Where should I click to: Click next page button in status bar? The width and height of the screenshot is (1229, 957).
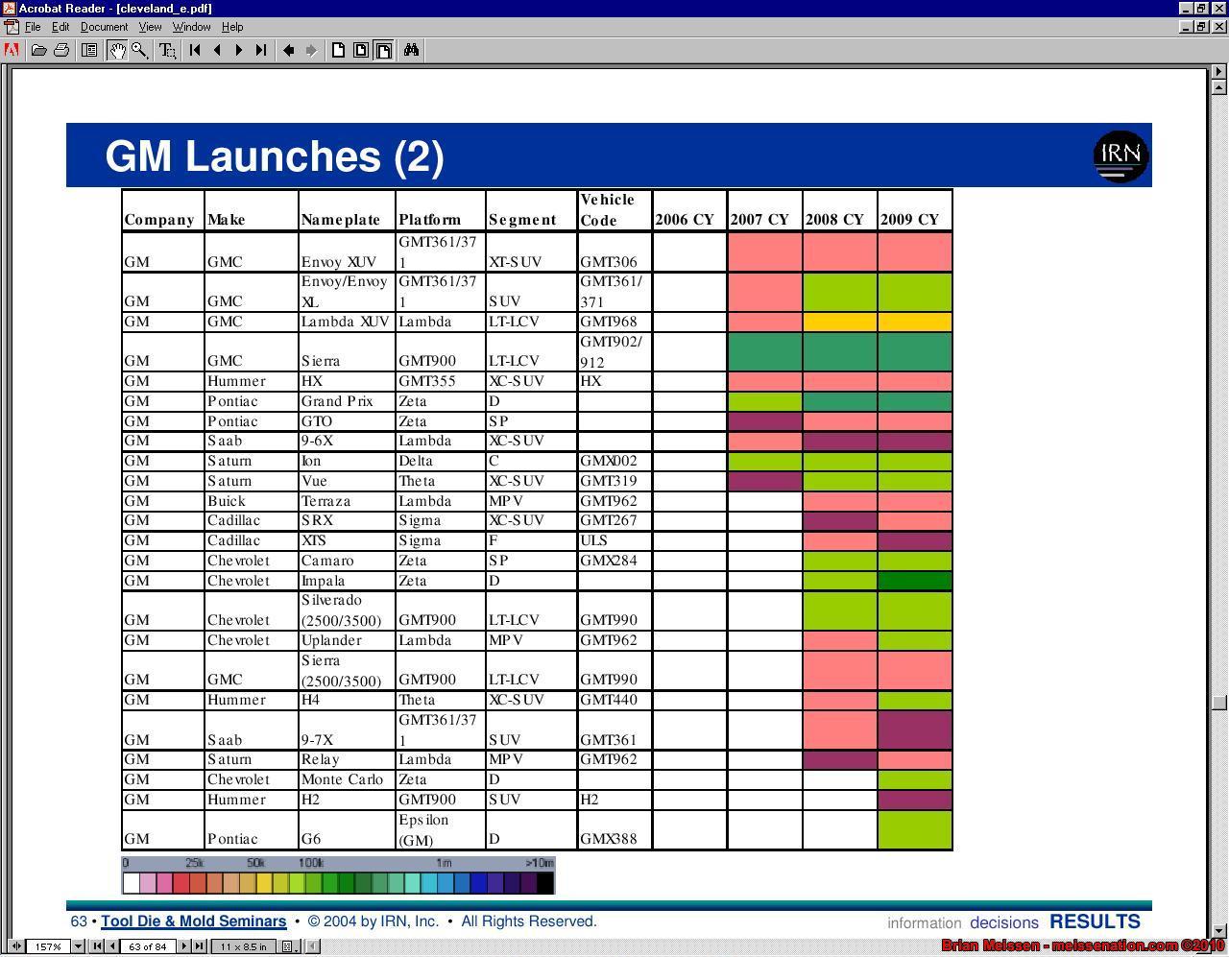pos(184,946)
